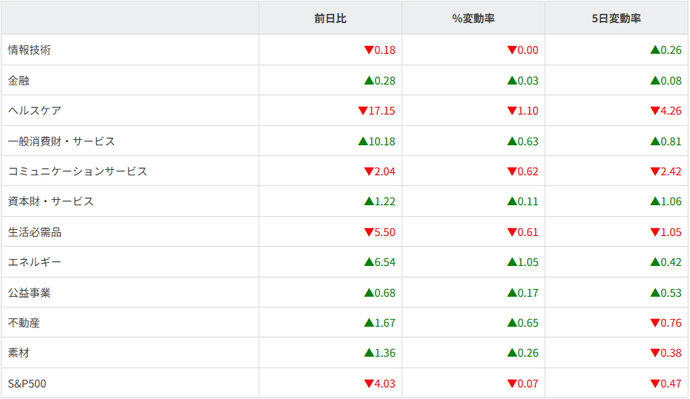Image resolution: width=690 pixels, height=399 pixels.
Task: Select the S&P500 index row label
Action: pyautogui.click(x=27, y=384)
